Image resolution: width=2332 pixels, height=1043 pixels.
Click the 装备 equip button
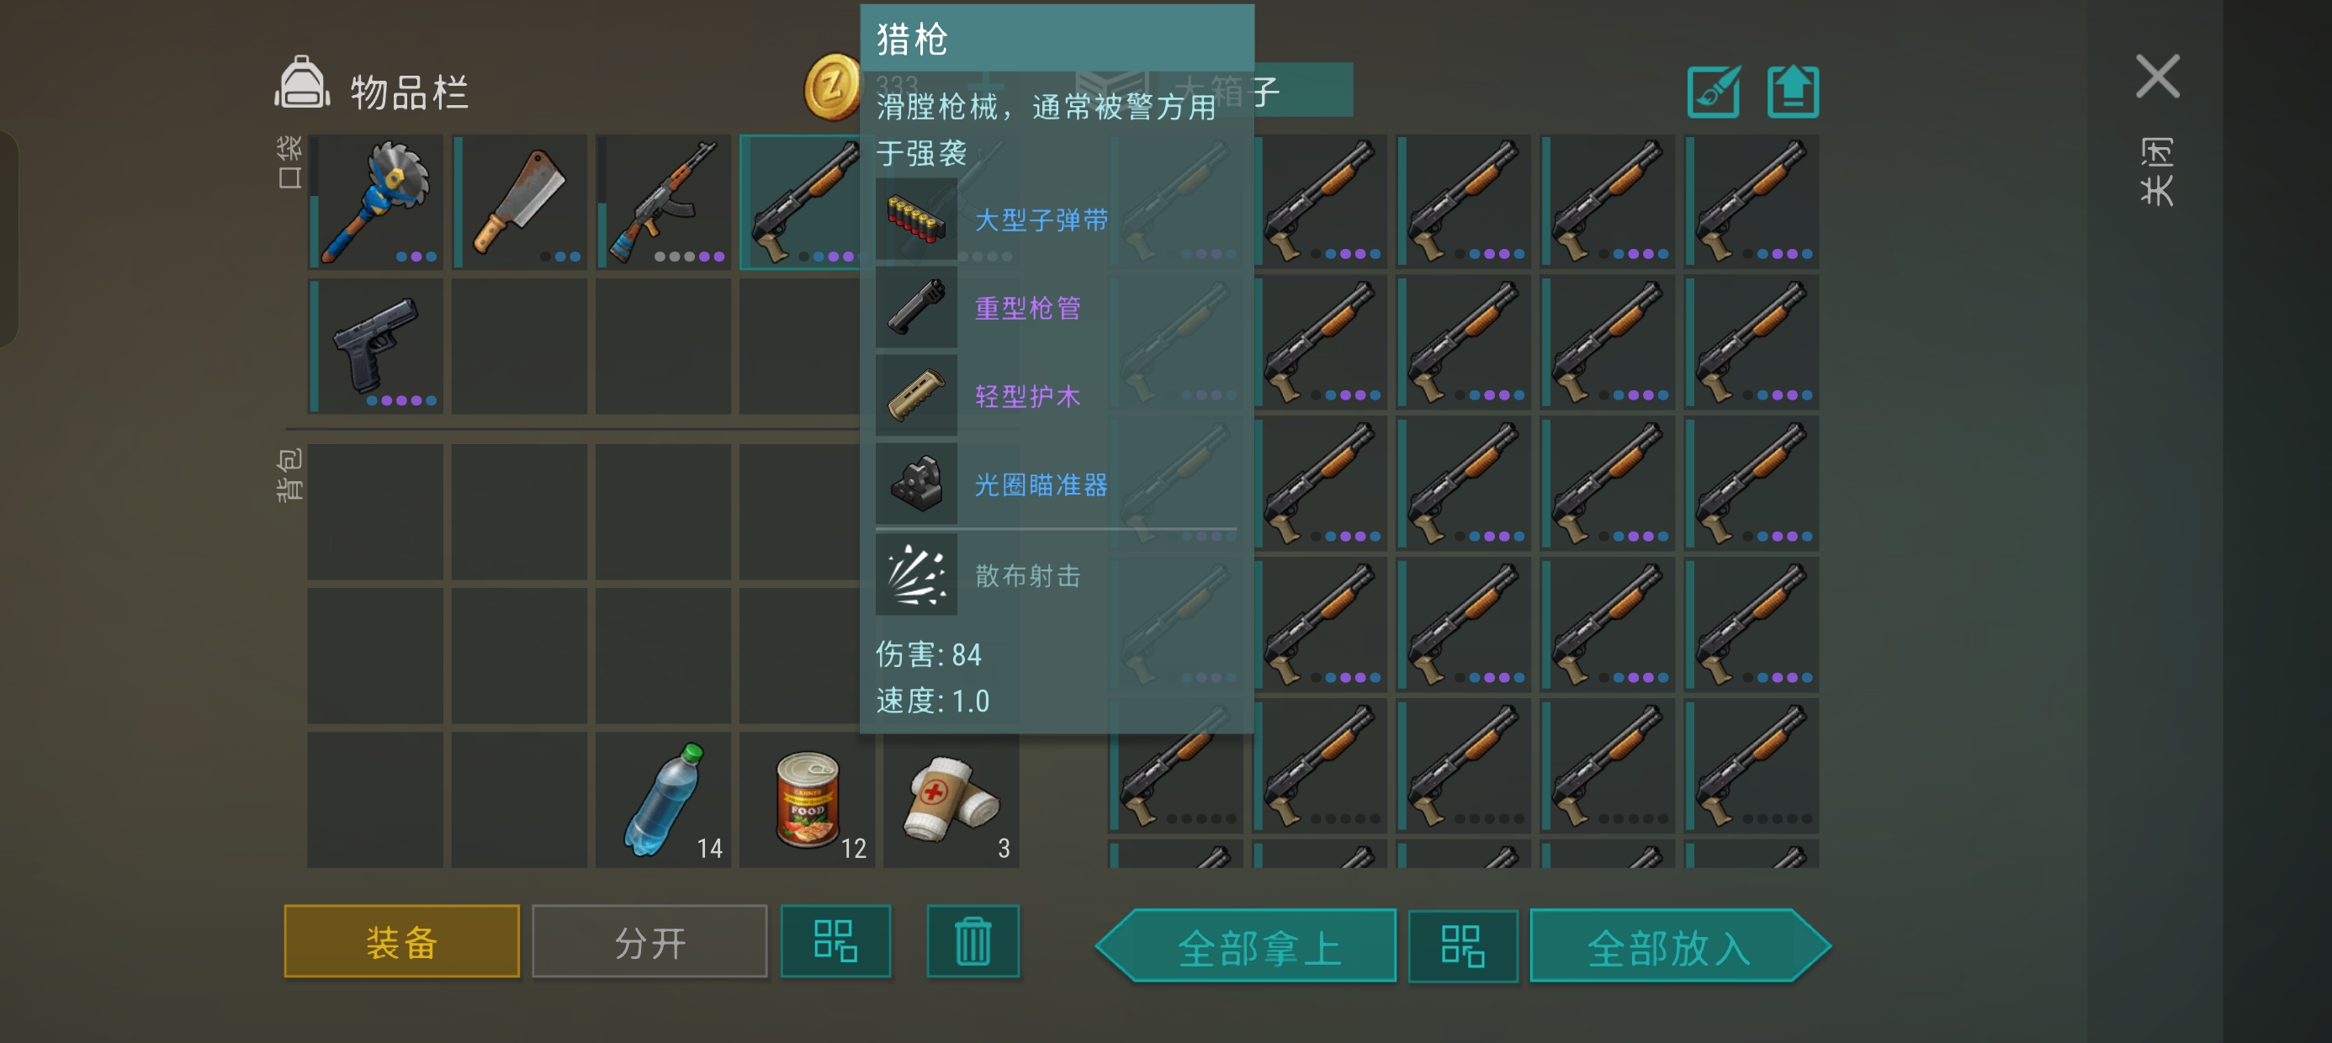402,940
